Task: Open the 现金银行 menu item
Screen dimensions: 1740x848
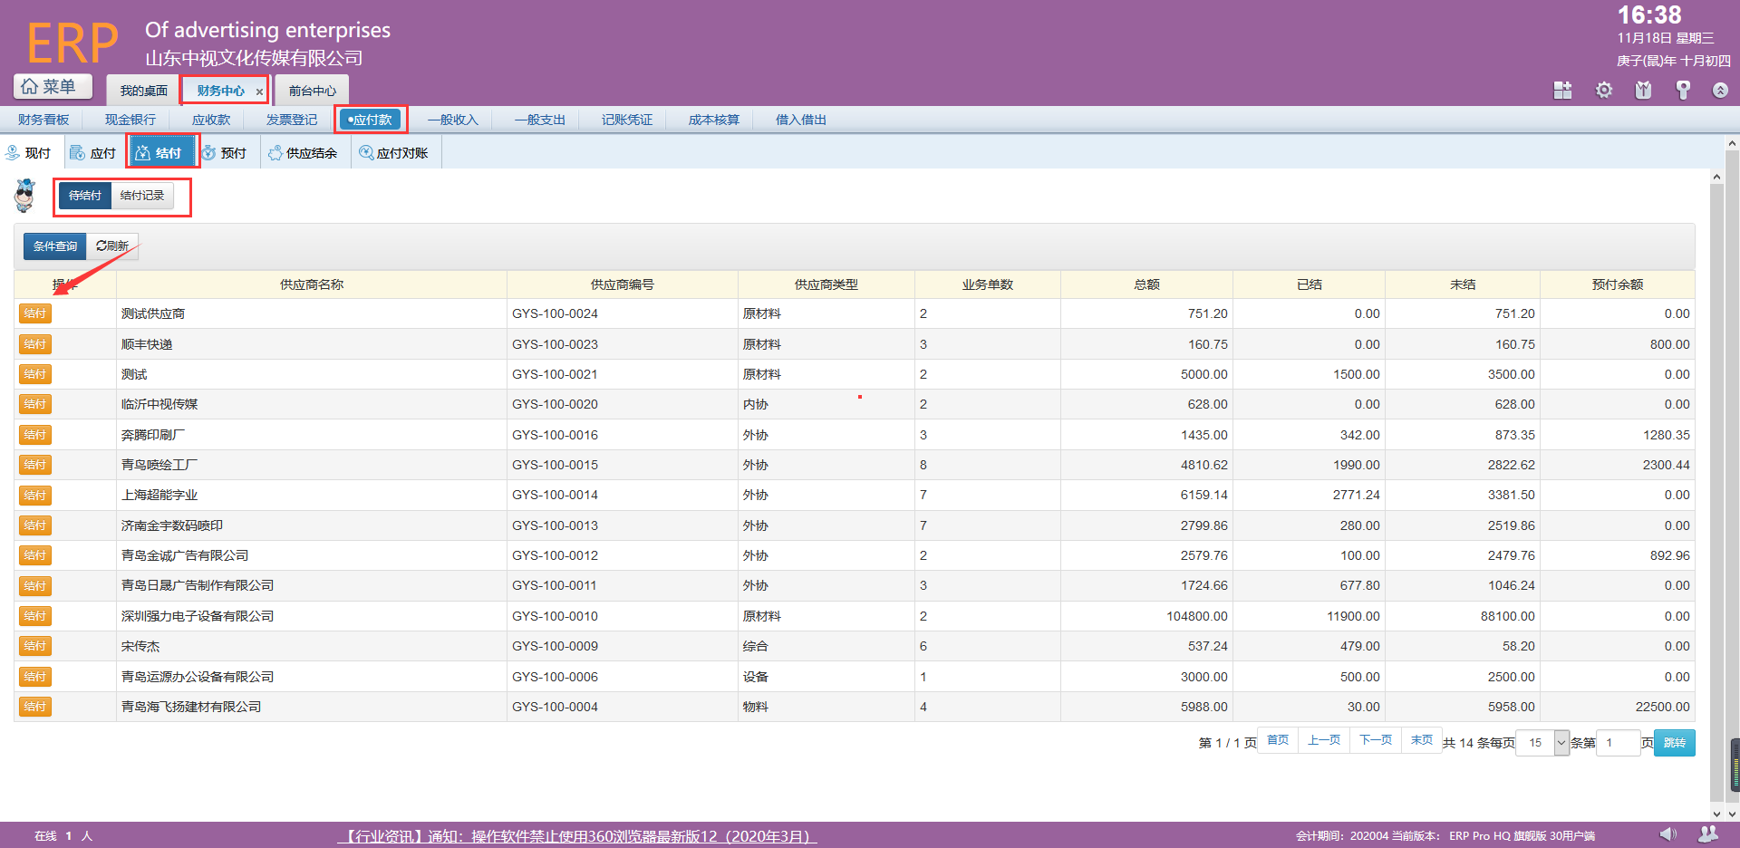Action: click(130, 120)
